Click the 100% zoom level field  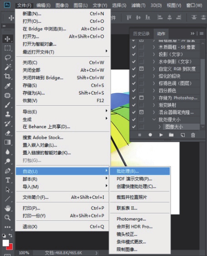pos(24,253)
